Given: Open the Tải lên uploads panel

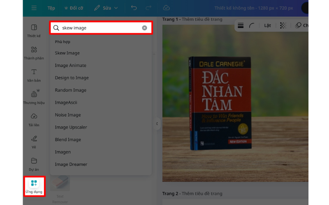Looking at the screenshot, I should pos(34,120).
